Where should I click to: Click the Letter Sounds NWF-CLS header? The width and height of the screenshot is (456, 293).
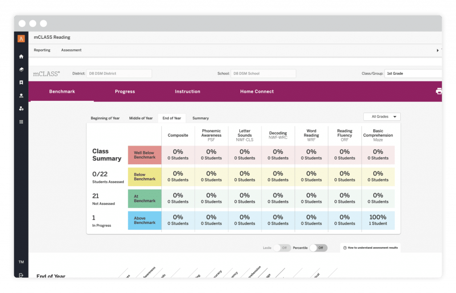pos(244,135)
